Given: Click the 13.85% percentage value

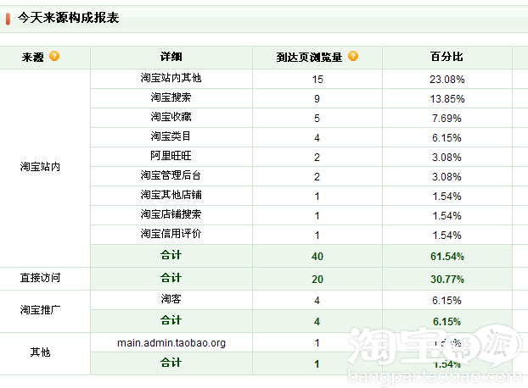Looking at the screenshot, I should [447, 99].
